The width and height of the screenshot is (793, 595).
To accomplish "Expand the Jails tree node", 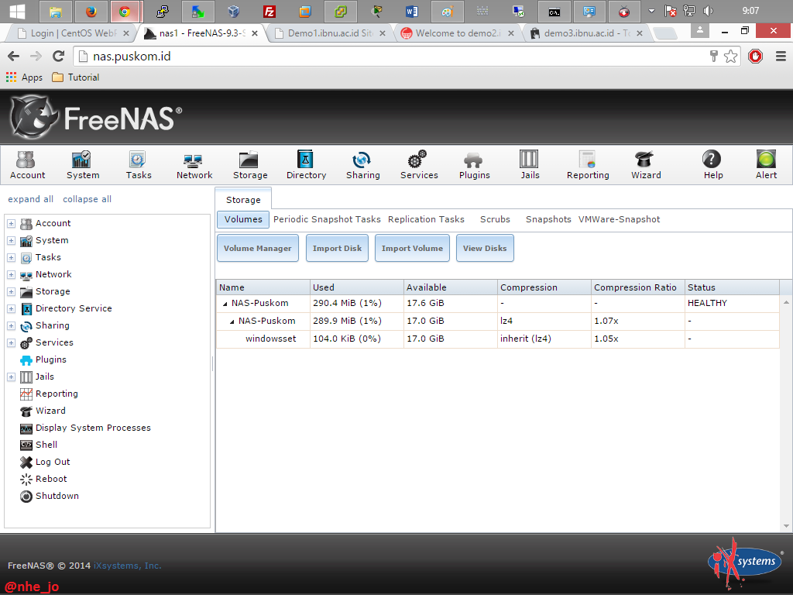I will [x=11, y=377].
